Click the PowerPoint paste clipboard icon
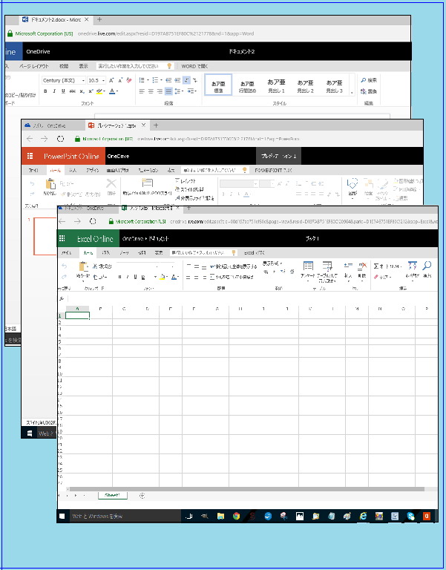Viewport: 446px width, 570px height. [x=50, y=184]
